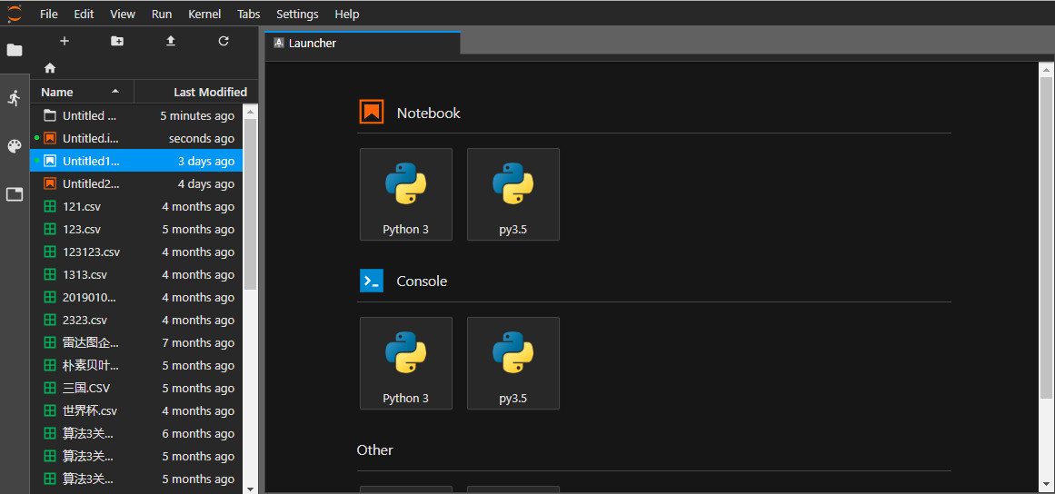This screenshot has width=1055, height=494.
Task: Sort files by Last Modified column
Action: 196,92
